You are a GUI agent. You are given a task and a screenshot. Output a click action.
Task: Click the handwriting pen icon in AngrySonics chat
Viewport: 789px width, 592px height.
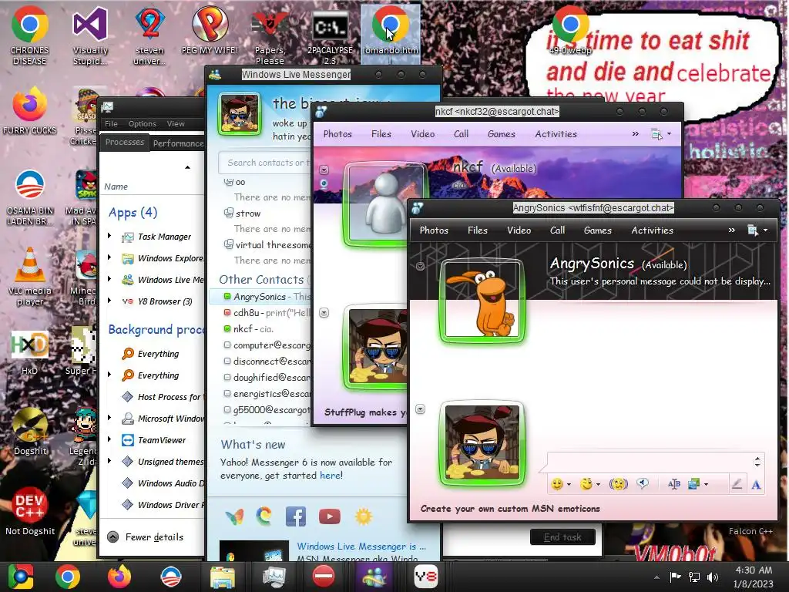[737, 484]
